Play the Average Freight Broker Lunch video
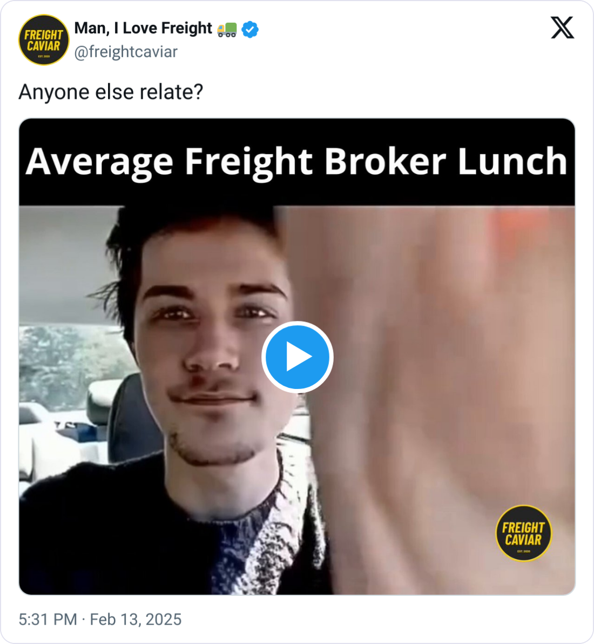The height and width of the screenshot is (644, 594). tap(297, 357)
